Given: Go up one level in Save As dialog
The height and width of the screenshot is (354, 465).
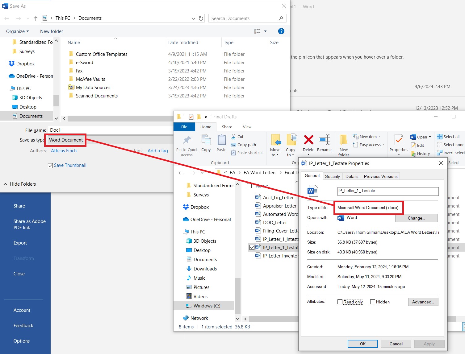Looking at the screenshot, I should click(36, 19).
